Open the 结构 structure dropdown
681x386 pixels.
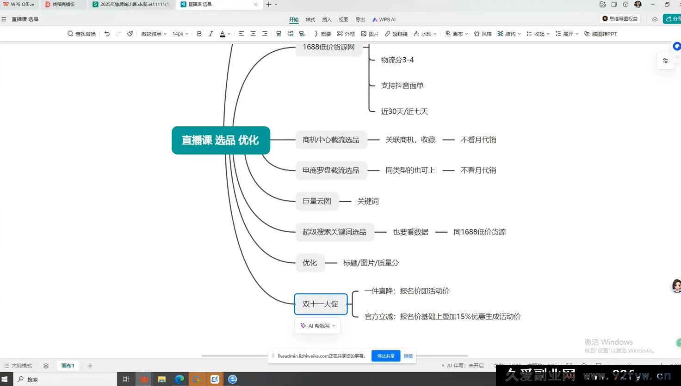(x=508, y=33)
